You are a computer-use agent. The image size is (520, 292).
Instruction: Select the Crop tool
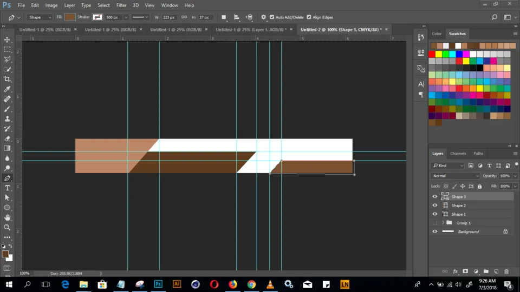[7, 79]
